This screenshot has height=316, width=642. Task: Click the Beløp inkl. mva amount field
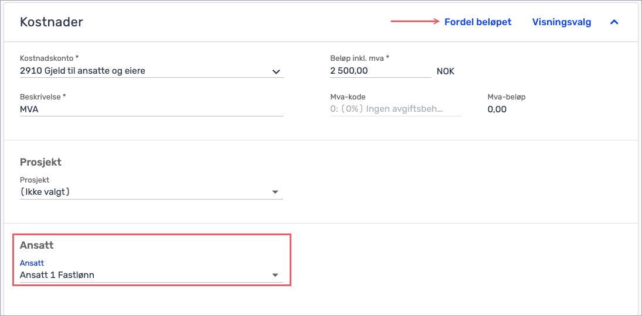pos(380,71)
